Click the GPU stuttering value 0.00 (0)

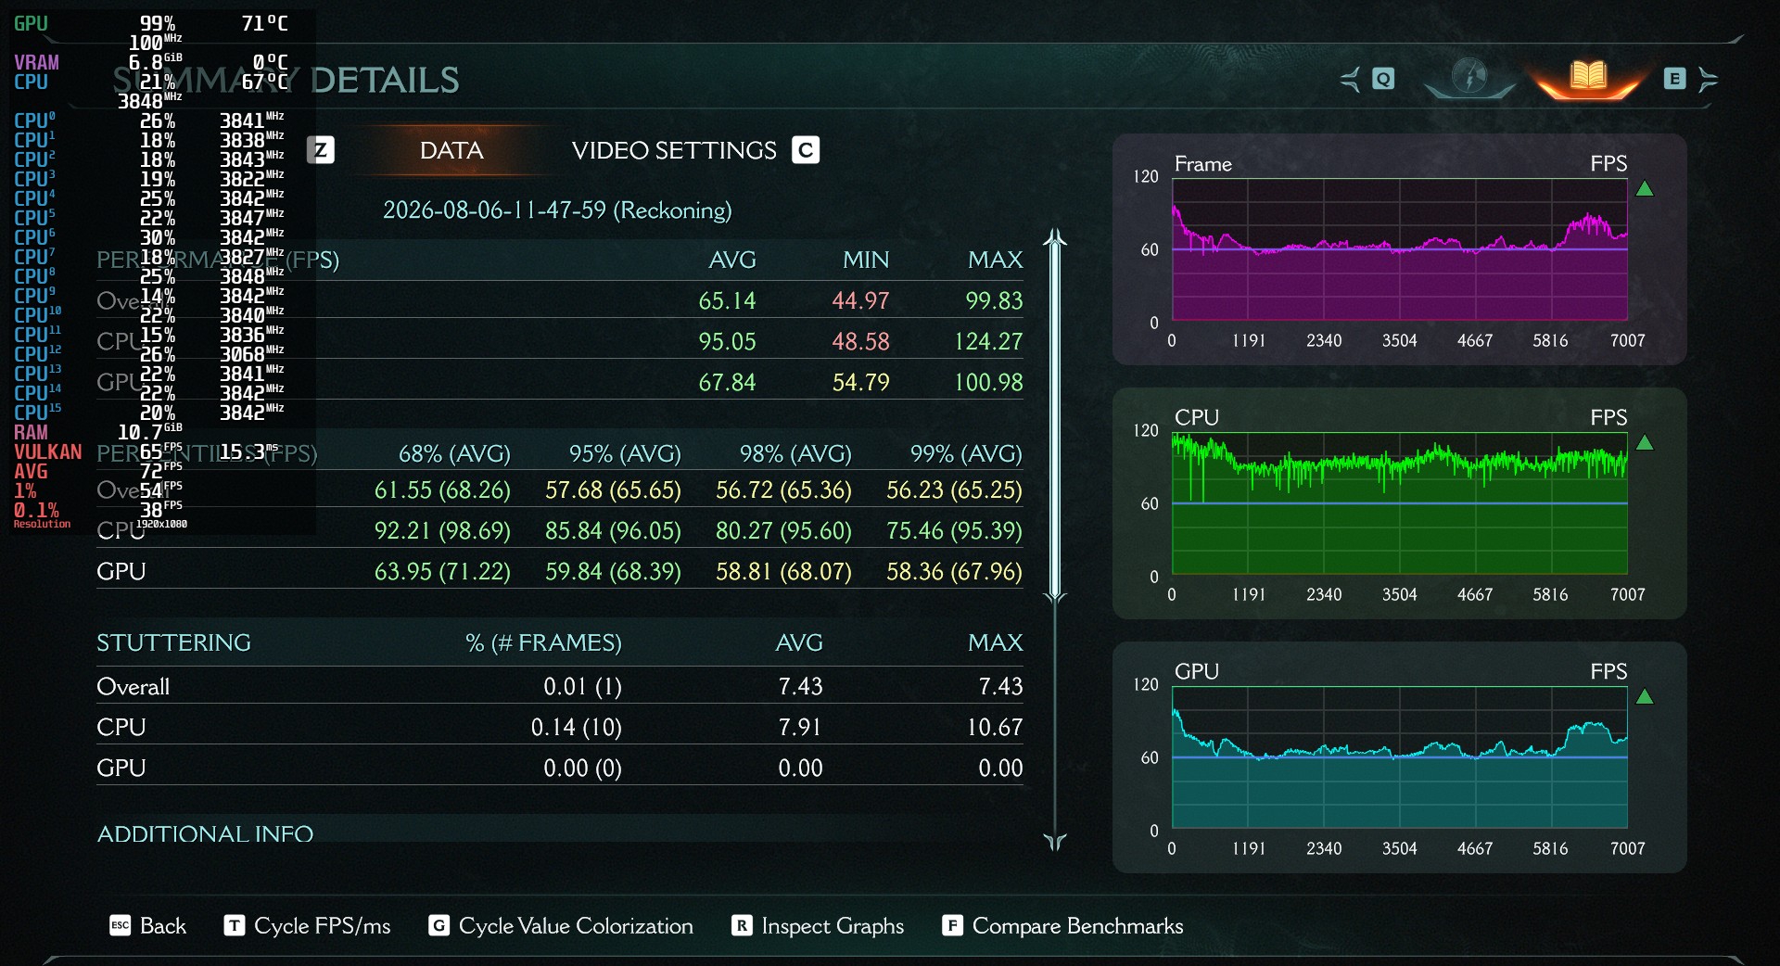(x=582, y=768)
